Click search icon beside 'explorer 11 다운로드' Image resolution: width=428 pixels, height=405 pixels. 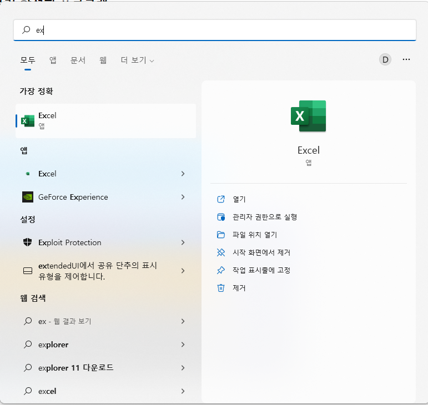pyautogui.click(x=28, y=368)
